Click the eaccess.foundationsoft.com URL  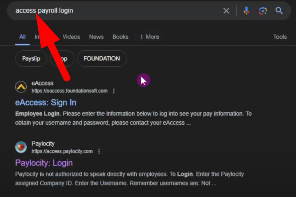[69, 91]
